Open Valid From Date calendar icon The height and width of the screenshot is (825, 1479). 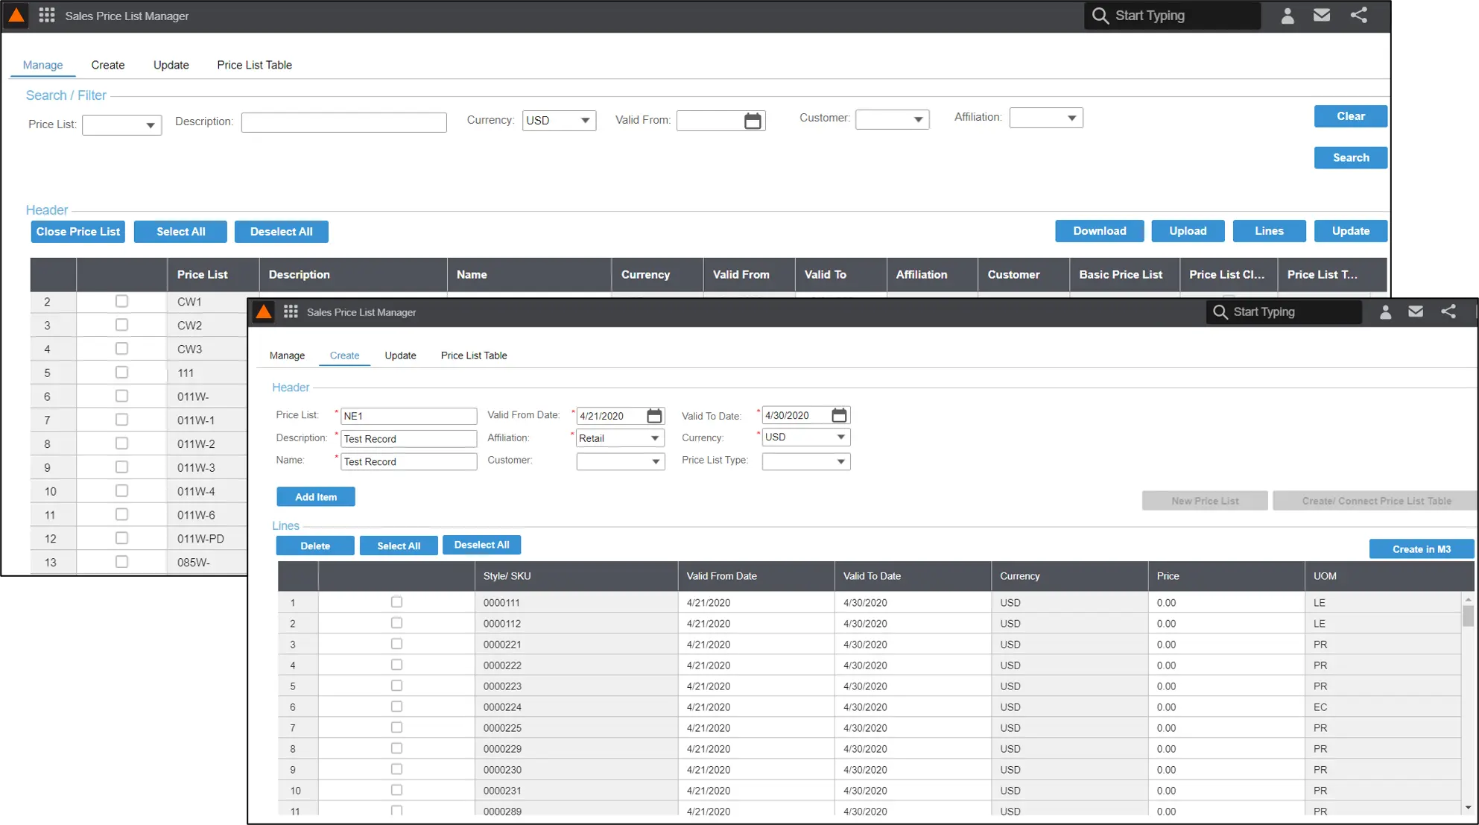pos(654,416)
